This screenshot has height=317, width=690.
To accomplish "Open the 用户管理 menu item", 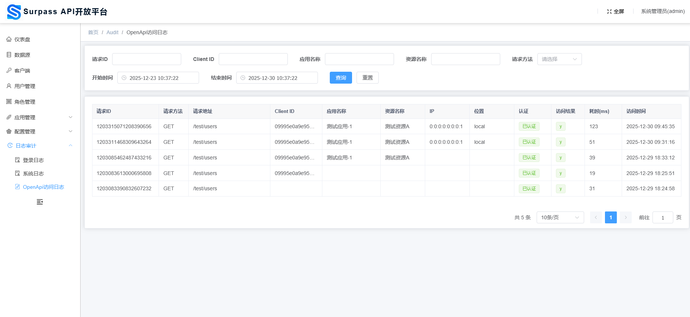I will click(x=40, y=86).
